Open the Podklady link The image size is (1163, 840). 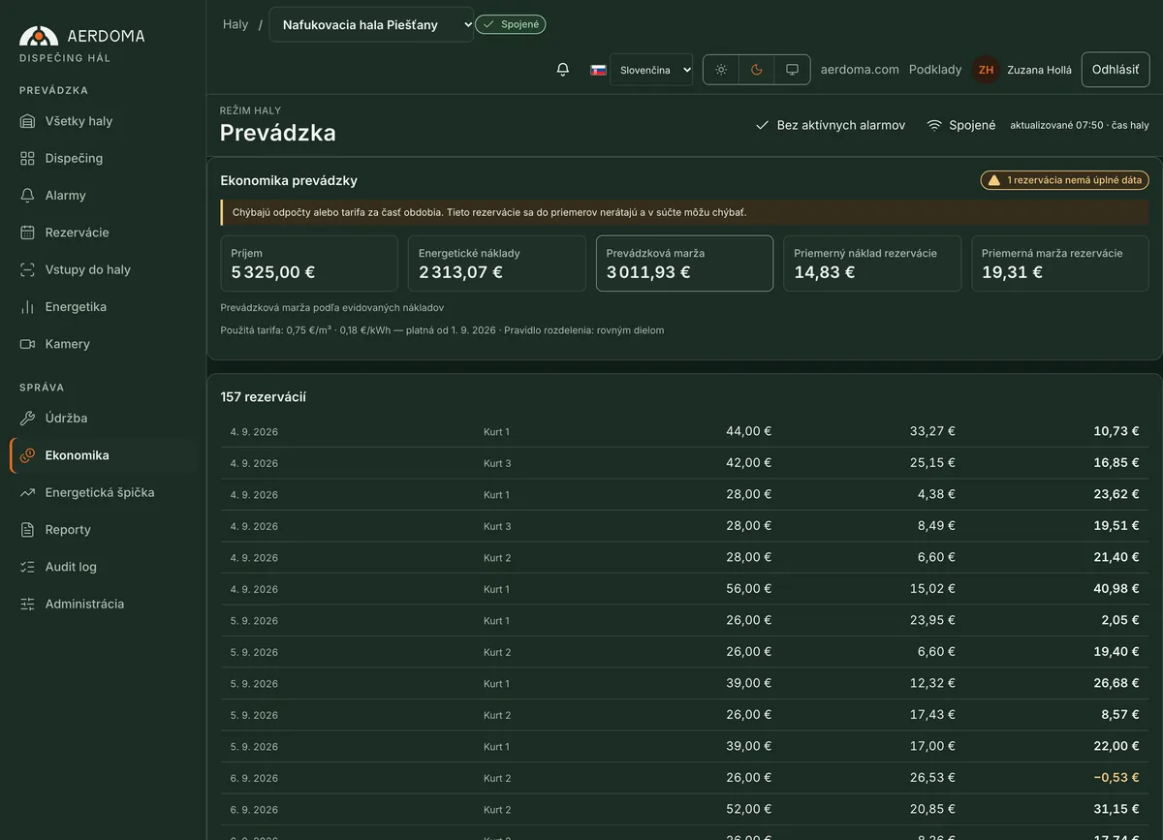[x=935, y=70]
